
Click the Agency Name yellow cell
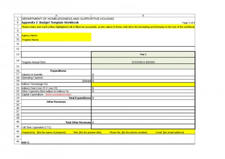[x=56, y=35]
